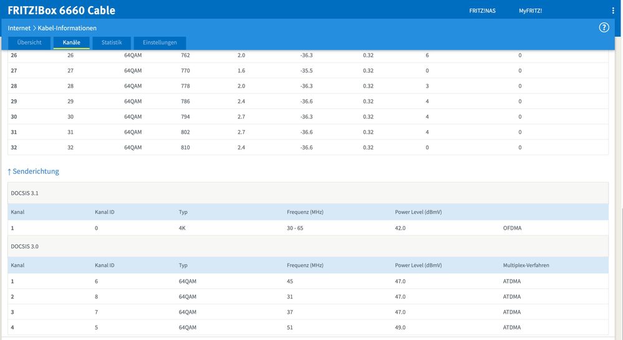Click the DOCSIS 3.1 section header

pyautogui.click(x=24, y=193)
